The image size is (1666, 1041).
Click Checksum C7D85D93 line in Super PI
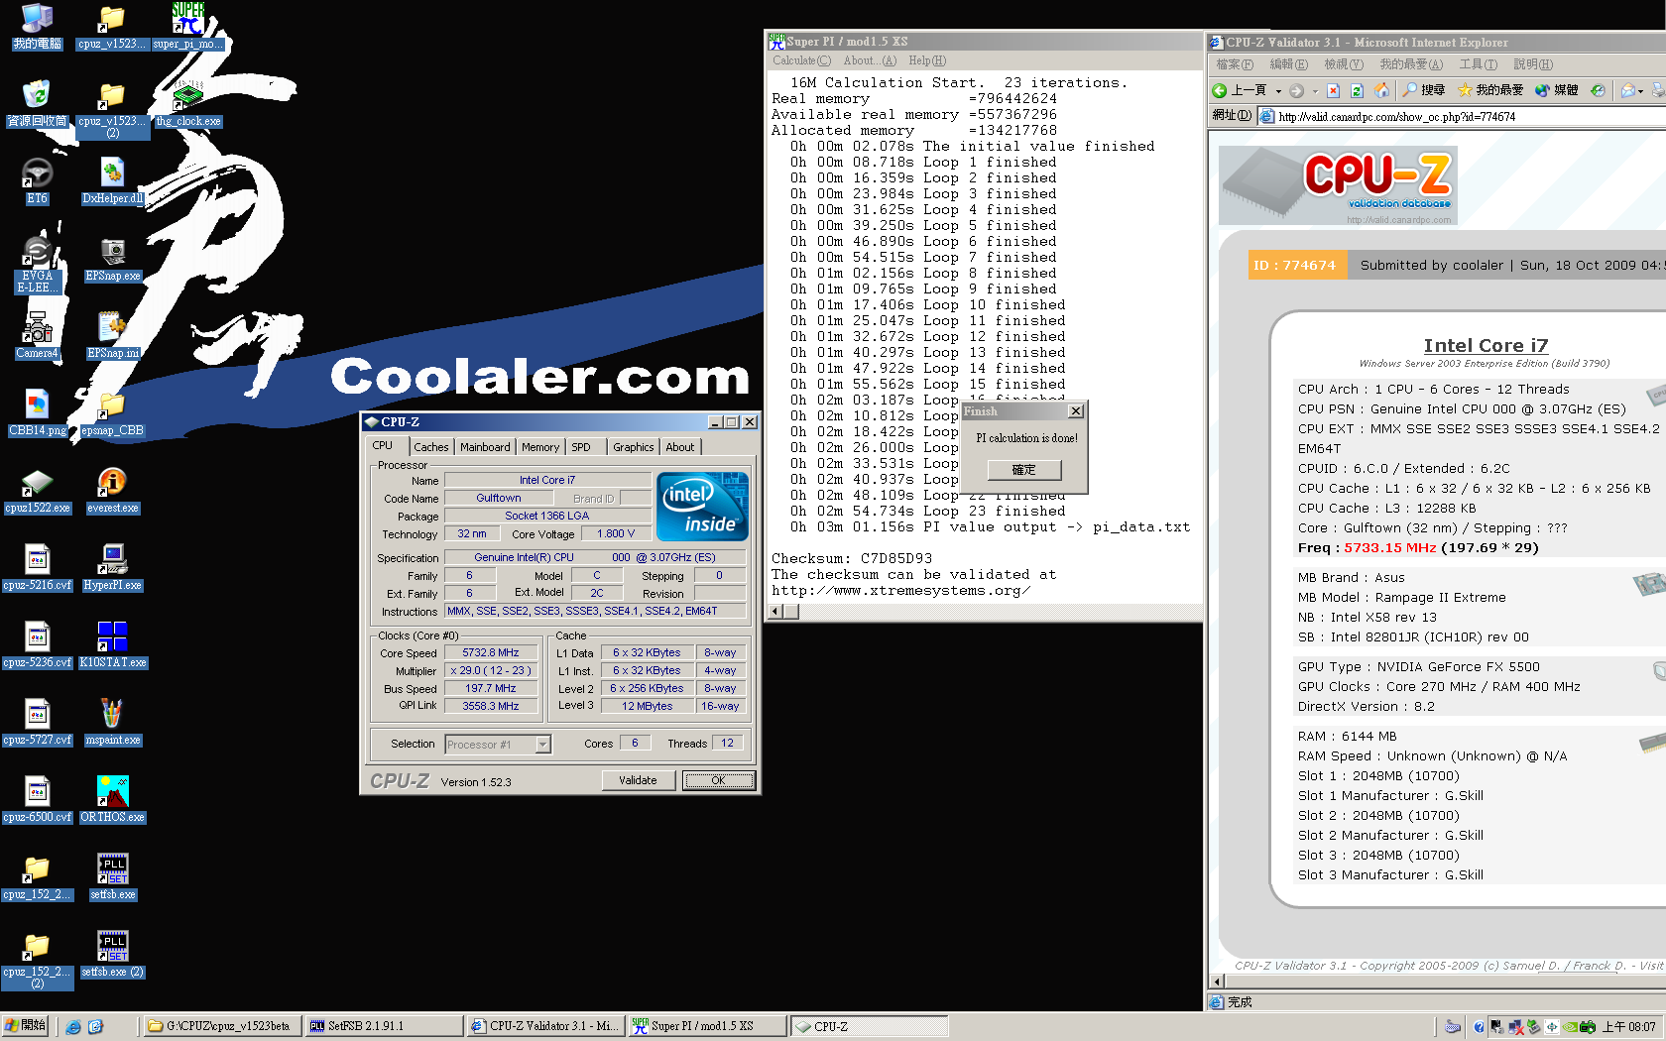(x=852, y=559)
